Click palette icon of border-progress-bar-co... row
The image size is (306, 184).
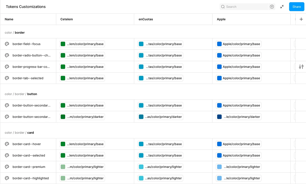tap(7, 67)
